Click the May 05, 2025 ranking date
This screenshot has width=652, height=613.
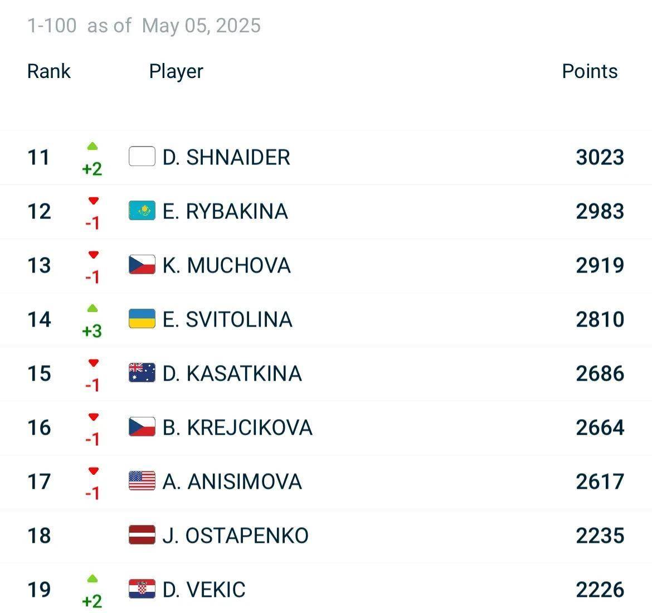[x=201, y=26]
